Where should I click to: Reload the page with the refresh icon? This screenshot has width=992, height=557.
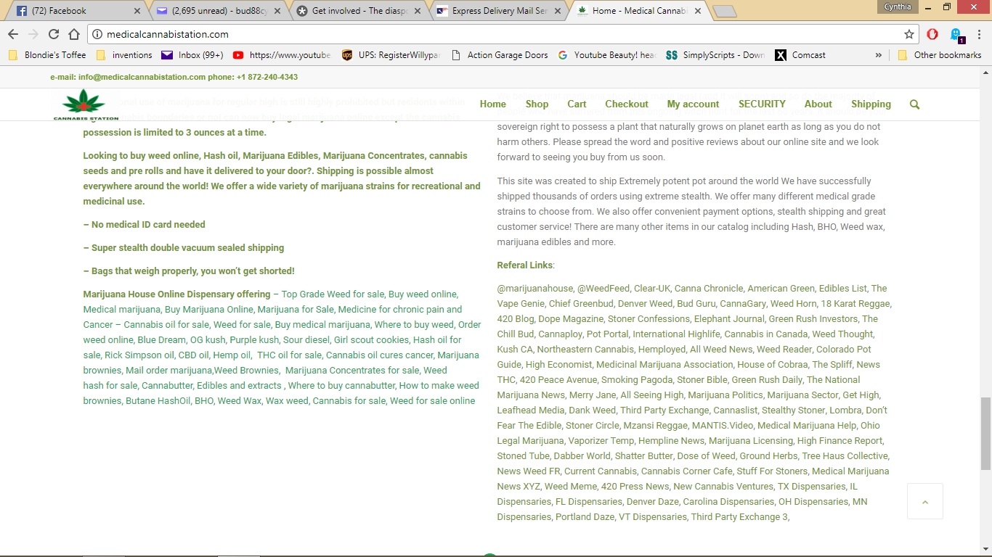tap(54, 34)
